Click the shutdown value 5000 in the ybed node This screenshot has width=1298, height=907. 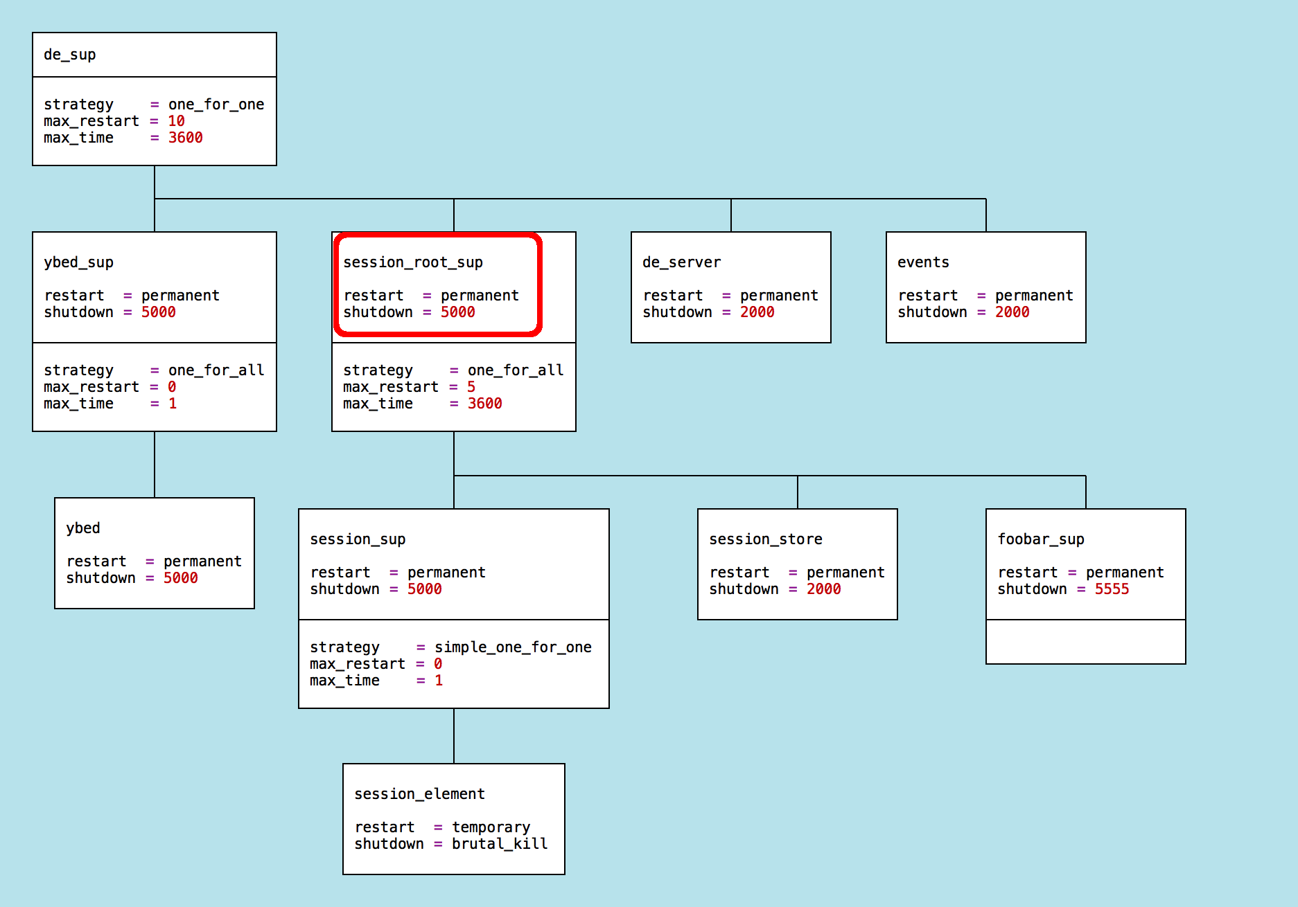pos(181,578)
